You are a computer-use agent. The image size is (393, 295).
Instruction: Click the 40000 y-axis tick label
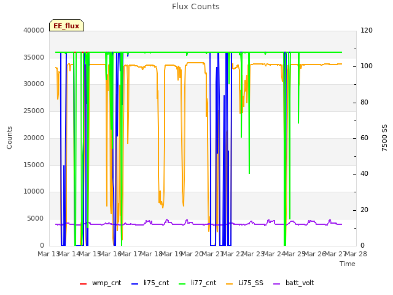pos(34,30)
